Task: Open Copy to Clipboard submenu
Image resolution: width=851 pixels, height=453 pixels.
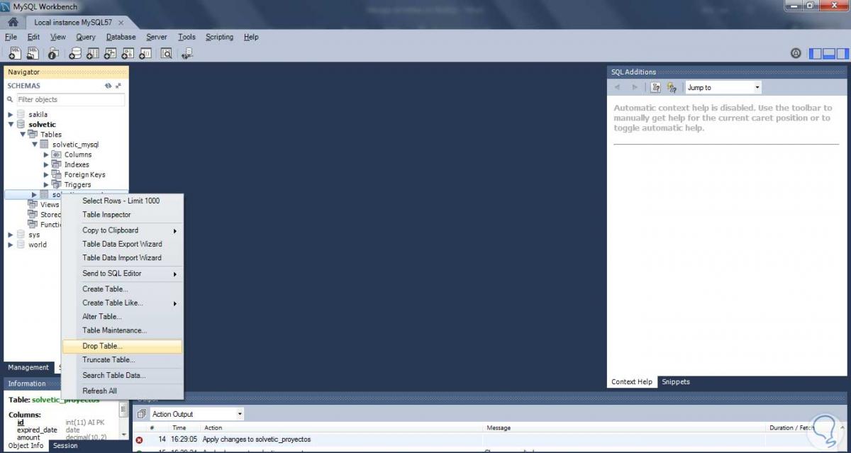Action: [x=122, y=230]
